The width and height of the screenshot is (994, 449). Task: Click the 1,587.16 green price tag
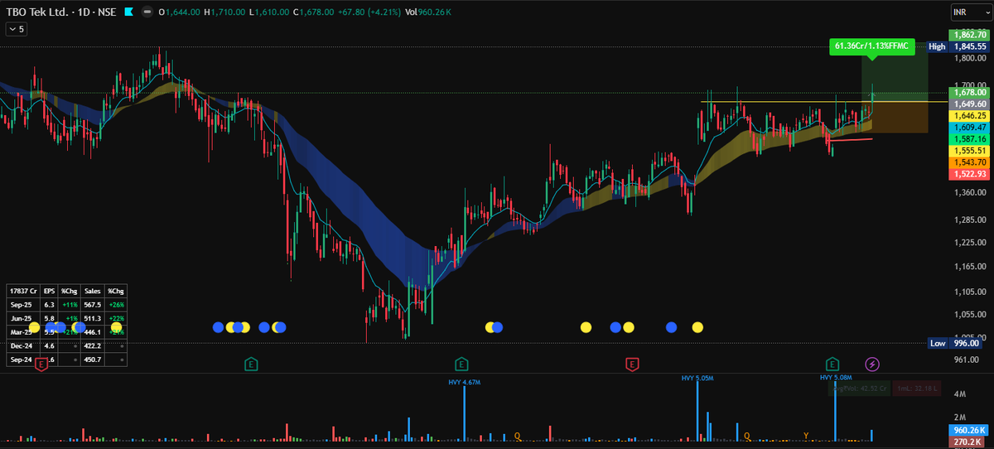coord(969,139)
